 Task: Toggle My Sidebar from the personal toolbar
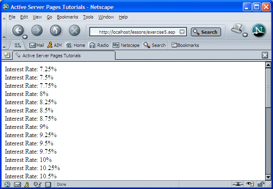coord(18,45)
